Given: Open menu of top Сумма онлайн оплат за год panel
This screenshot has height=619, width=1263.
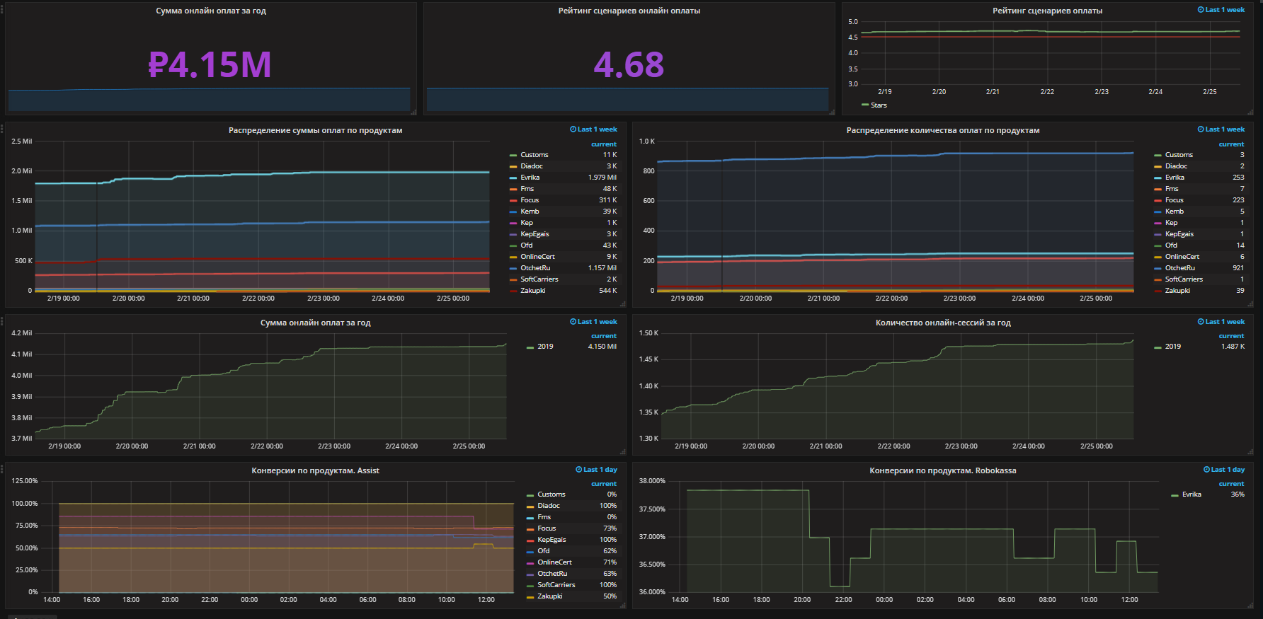Looking at the screenshot, I should click(x=211, y=11).
